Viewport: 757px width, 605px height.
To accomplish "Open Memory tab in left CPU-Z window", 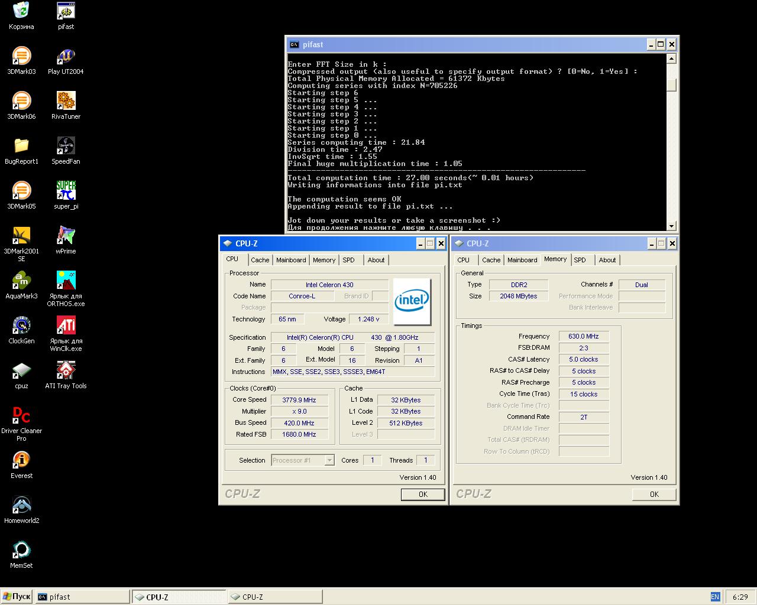I will click(324, 260).
